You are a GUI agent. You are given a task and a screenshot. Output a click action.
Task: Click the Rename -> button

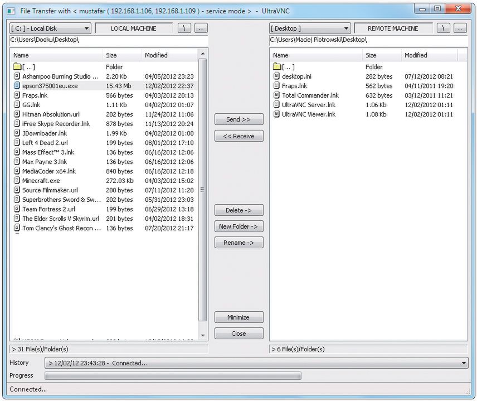239,243
